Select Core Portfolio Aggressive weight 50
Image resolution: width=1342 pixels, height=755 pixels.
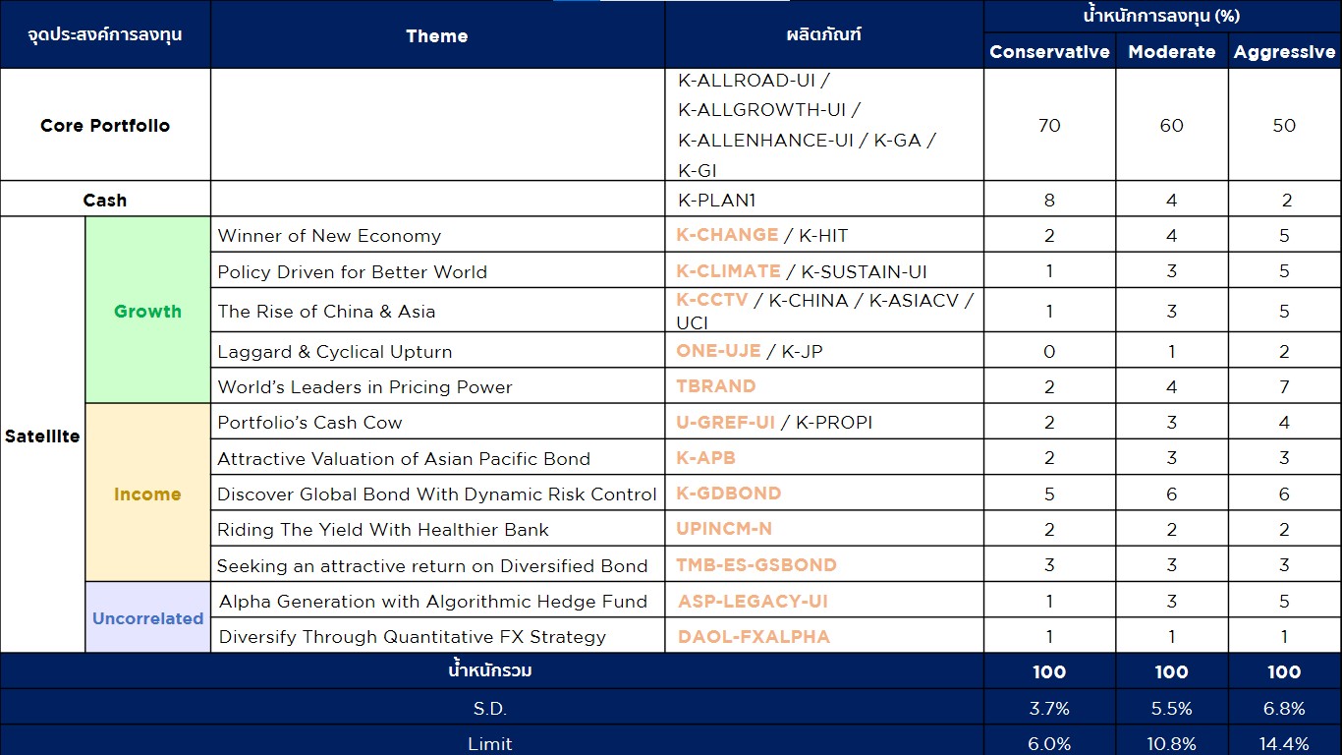coord(1285,126)
